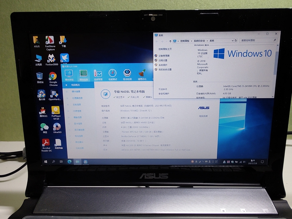Launch 鲁大师 desktop shortcut
The width and height of the screenshot is (292, 219).
click(42, 95)
